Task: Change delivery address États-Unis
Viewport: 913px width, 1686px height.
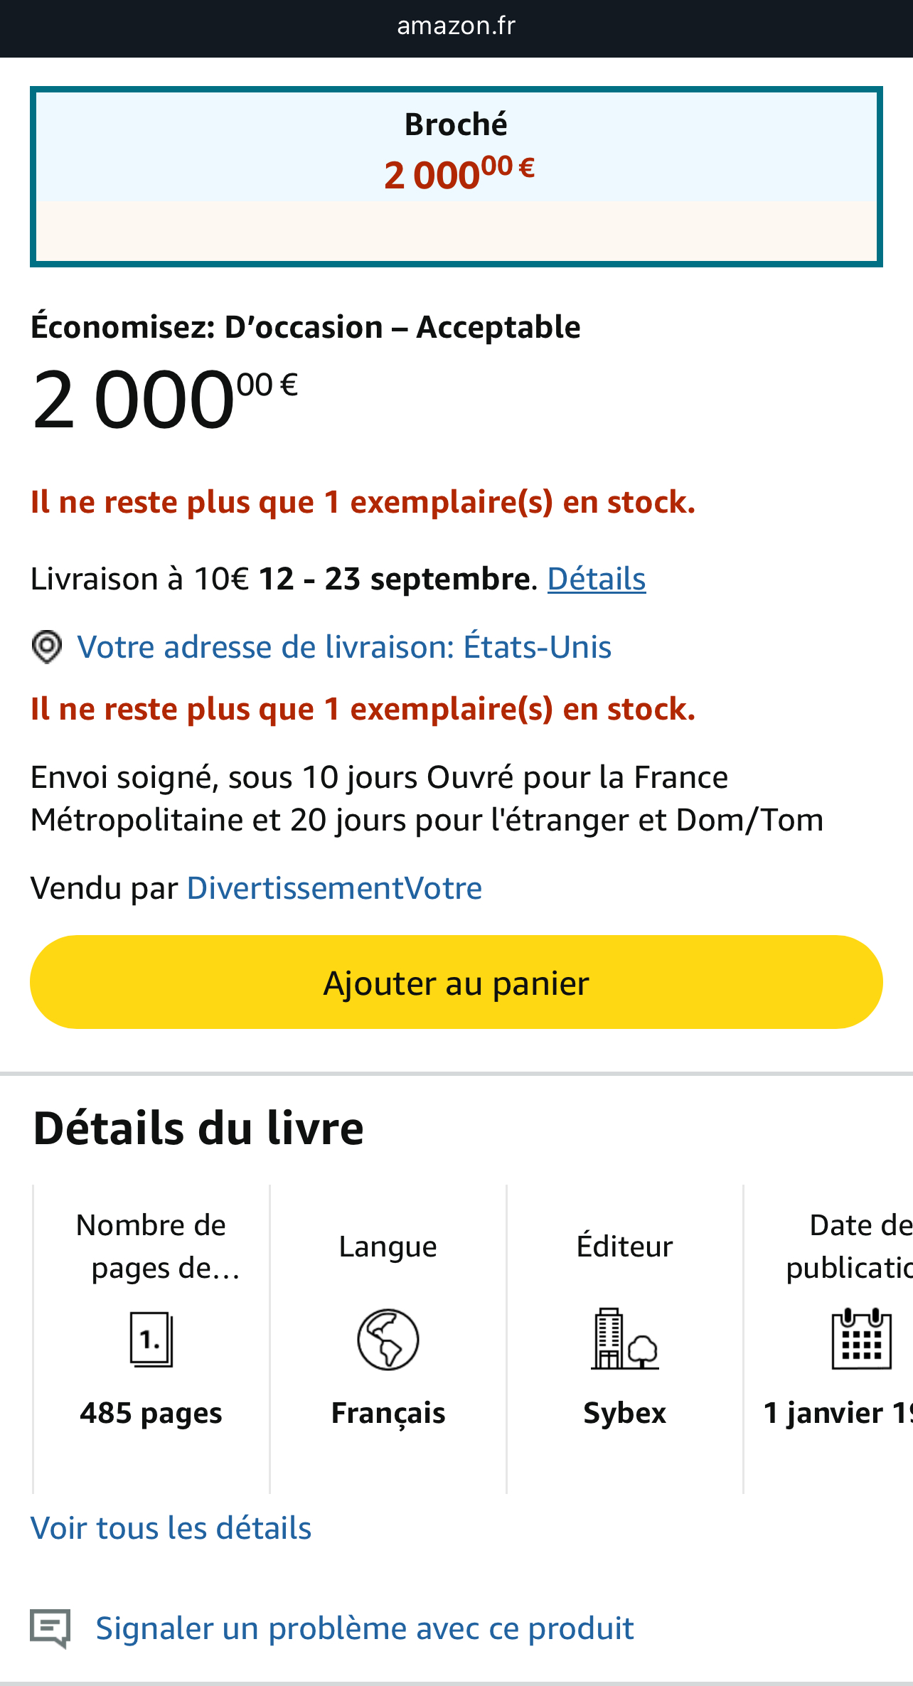Action: pyautogui.click(x=344, y=647)
